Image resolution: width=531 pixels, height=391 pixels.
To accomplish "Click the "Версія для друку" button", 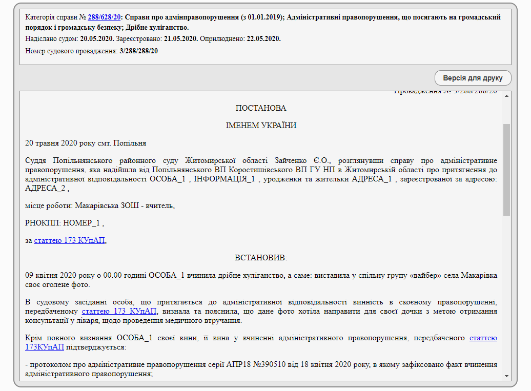I will pos(473,78).
